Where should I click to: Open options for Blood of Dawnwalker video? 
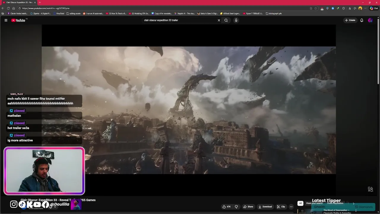coord(356,211)
